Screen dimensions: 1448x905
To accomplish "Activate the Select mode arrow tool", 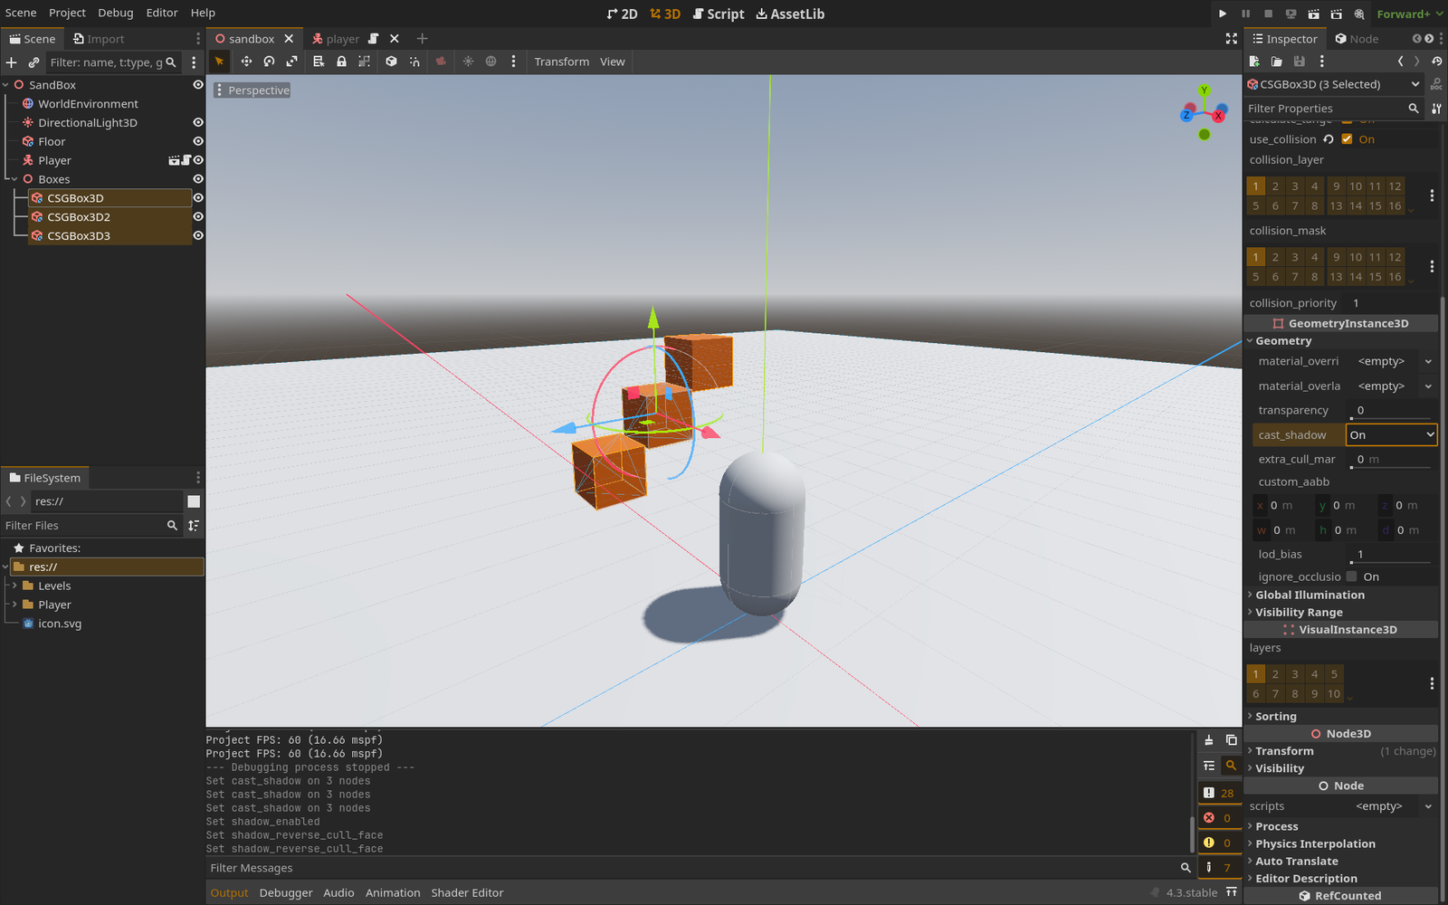I will [x=220, y=62].
